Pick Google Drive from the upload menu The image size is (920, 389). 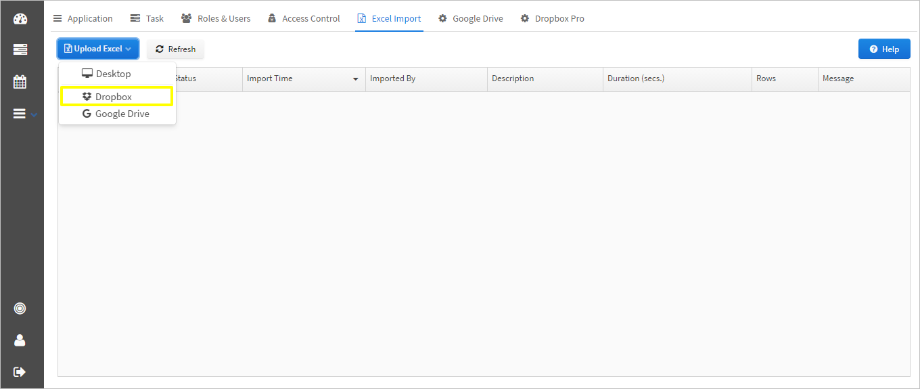[x=117, y=114]
